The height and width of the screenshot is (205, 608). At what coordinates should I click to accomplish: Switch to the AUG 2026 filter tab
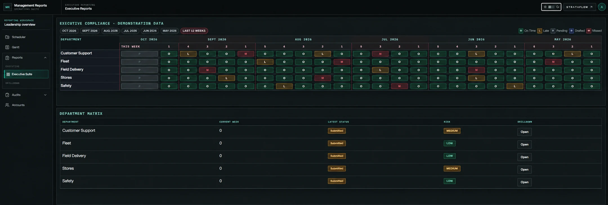tap(111, 31)
